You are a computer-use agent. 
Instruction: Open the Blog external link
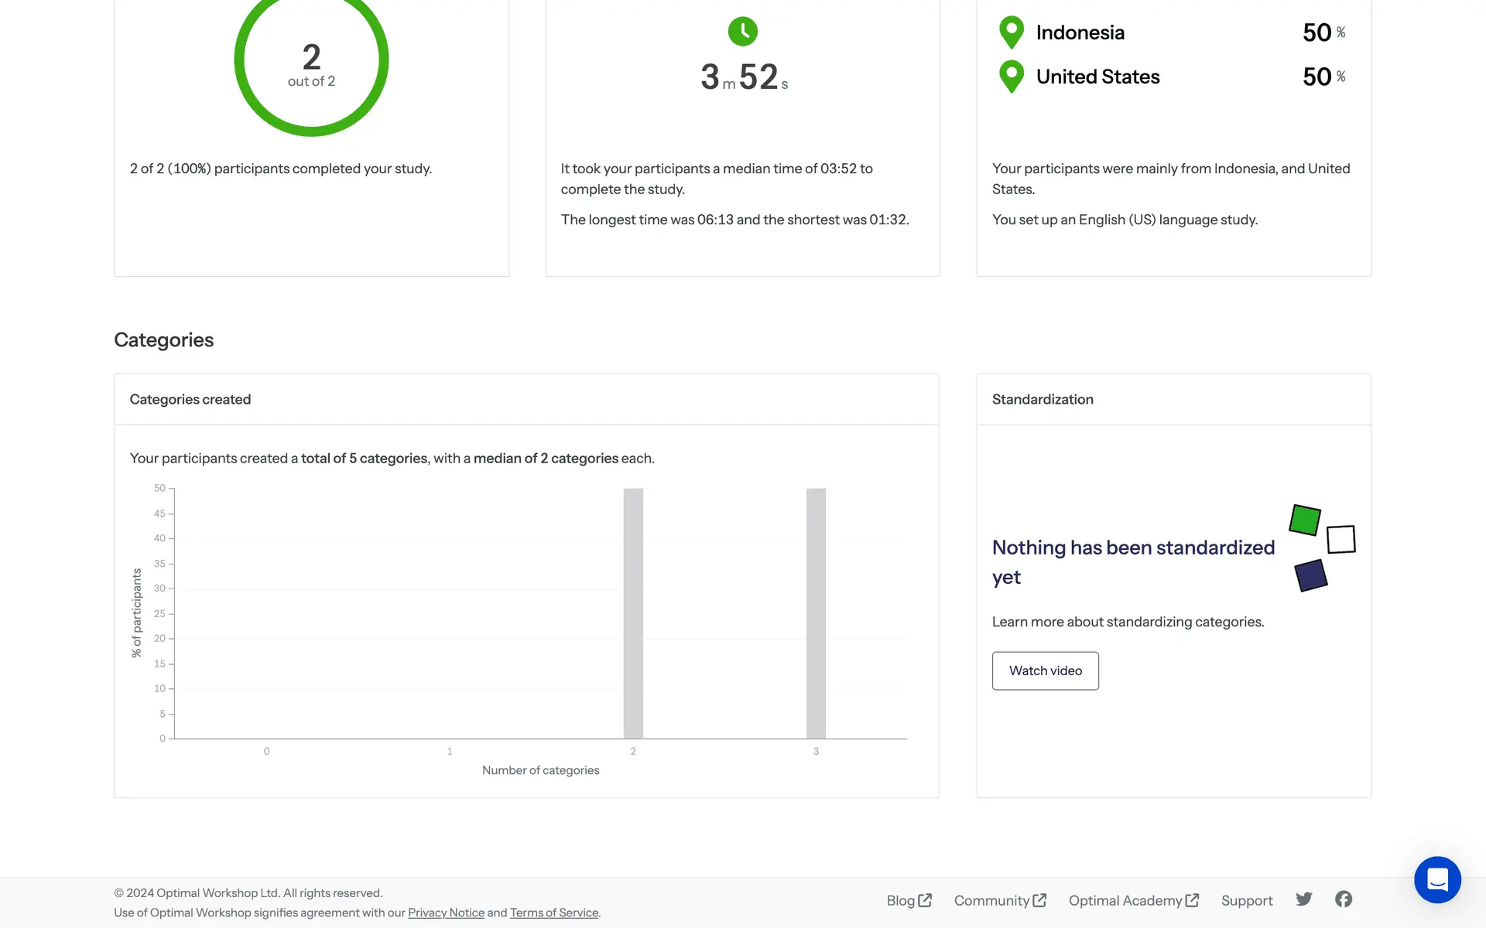(909, 900)
